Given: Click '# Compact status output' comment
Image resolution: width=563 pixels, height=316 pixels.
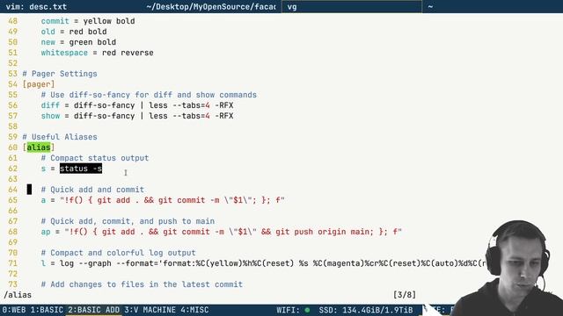Looking at the screenshot, I should tap(95, 158).
